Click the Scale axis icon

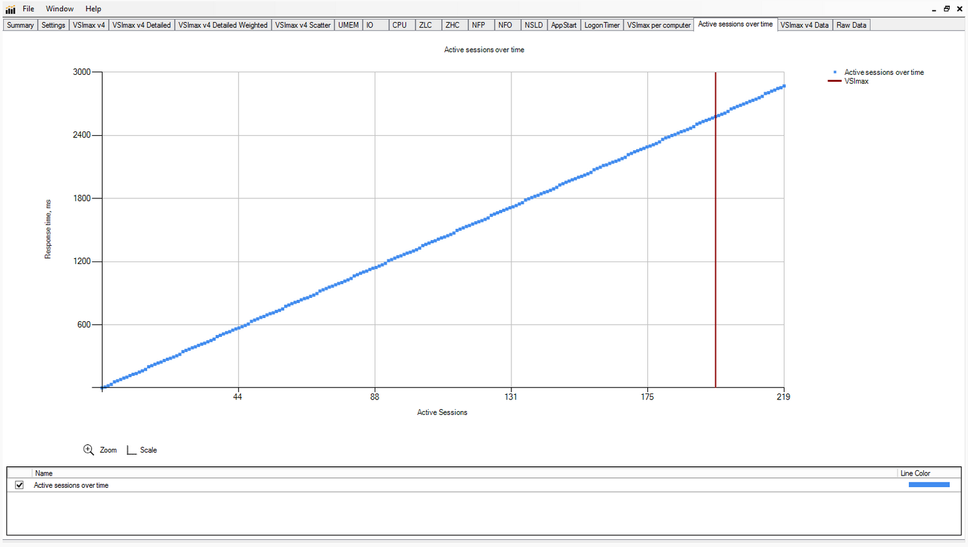(x=131, y=450)
